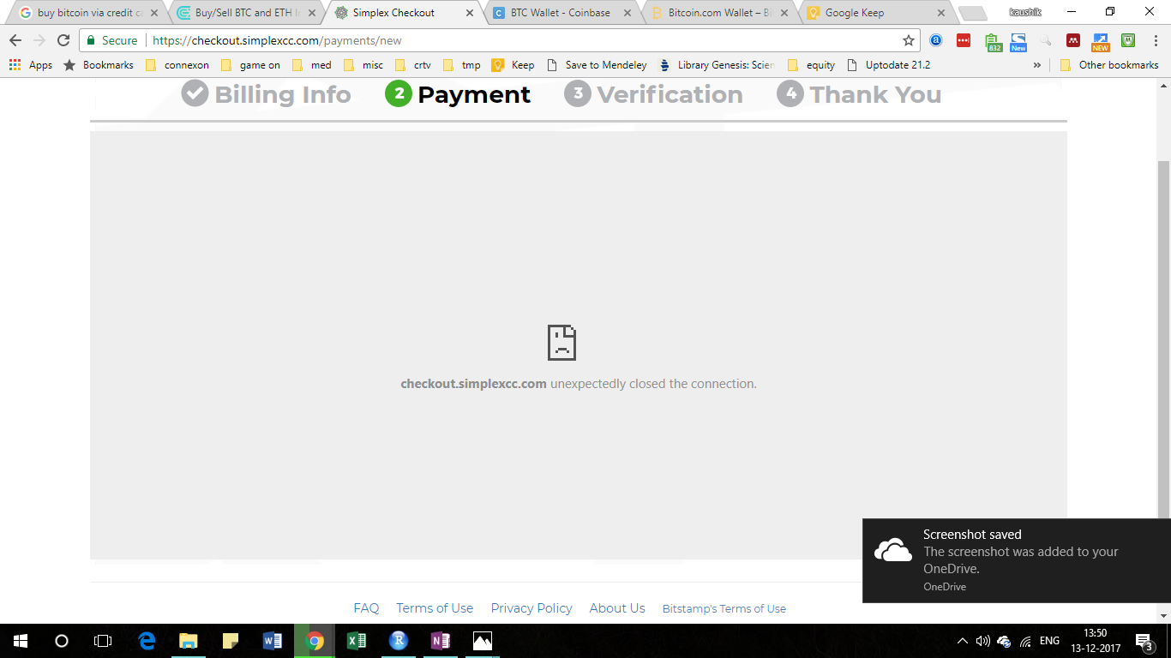The height and width of the screenshot is (658, 1171).
Task: Click the Secure padlock site info
Action: click(x=111, y=40)
